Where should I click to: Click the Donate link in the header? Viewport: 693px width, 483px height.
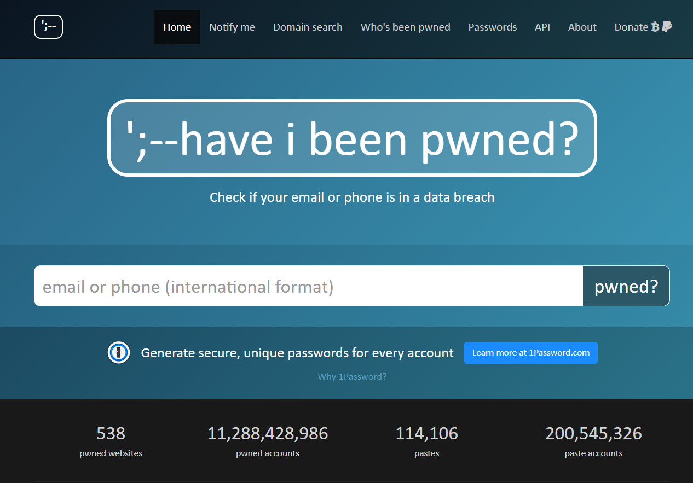coord(631,27)
